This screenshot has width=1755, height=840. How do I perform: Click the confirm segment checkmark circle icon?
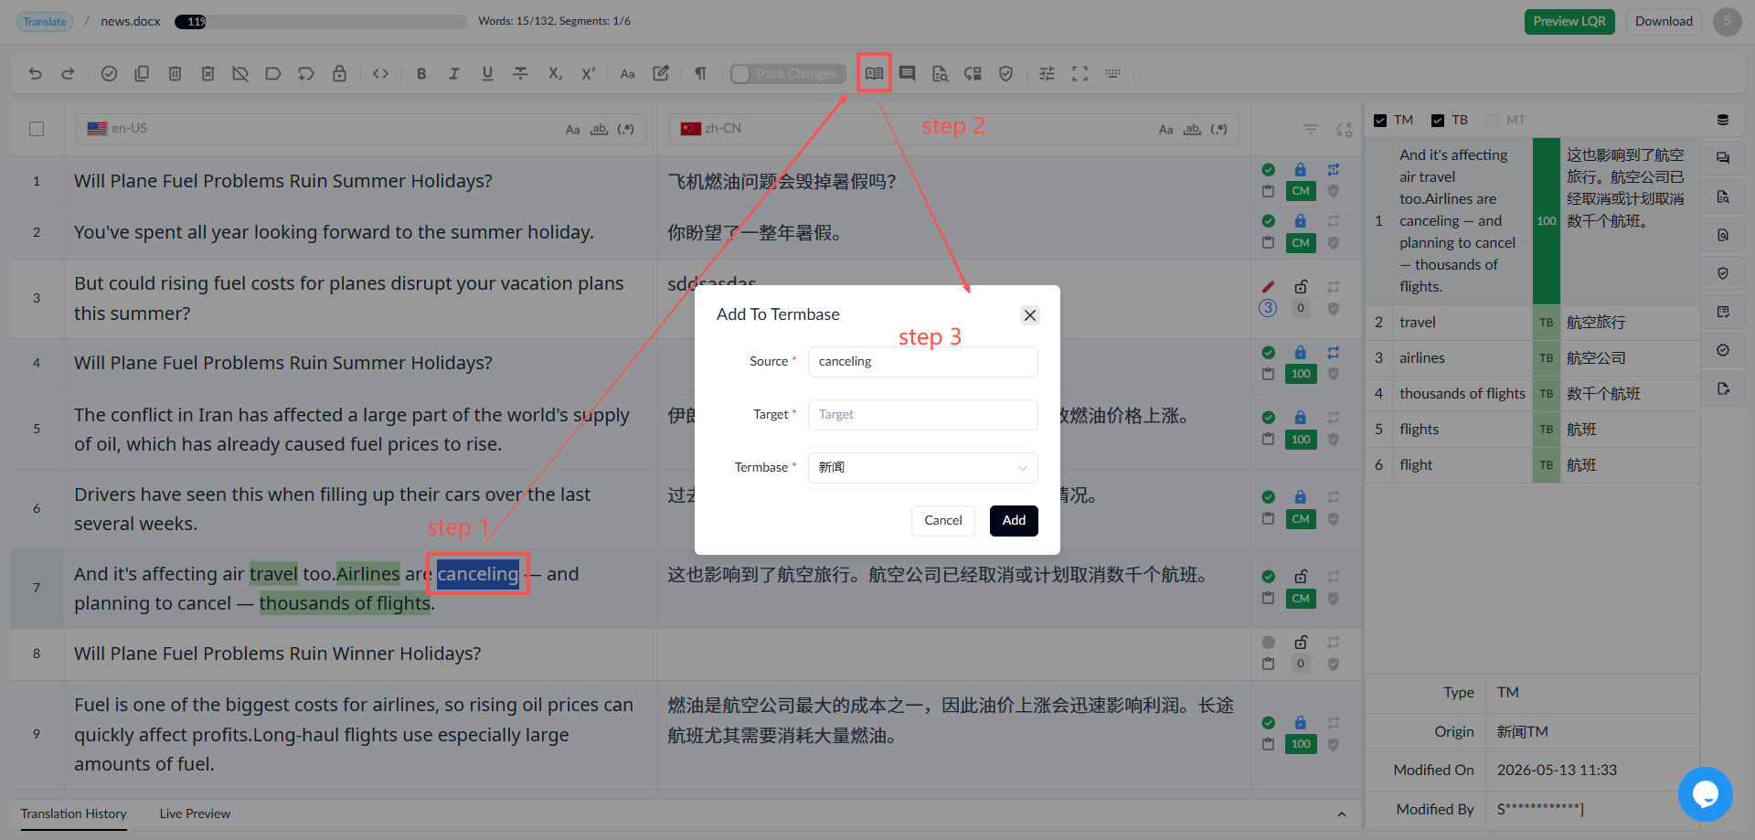tap(109, 73)
